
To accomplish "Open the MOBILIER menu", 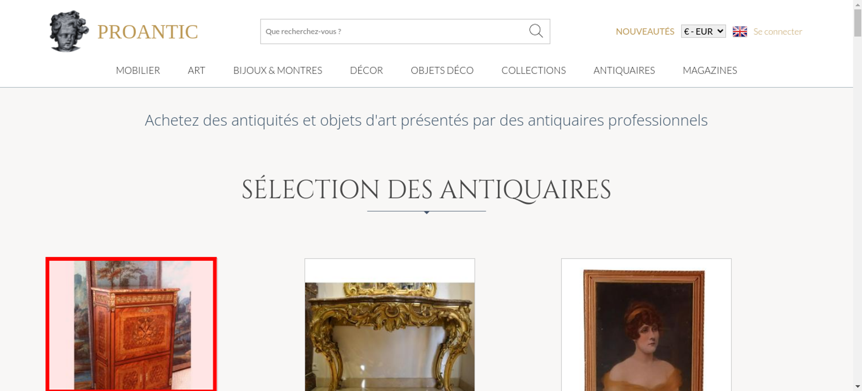I will (138, 70).
